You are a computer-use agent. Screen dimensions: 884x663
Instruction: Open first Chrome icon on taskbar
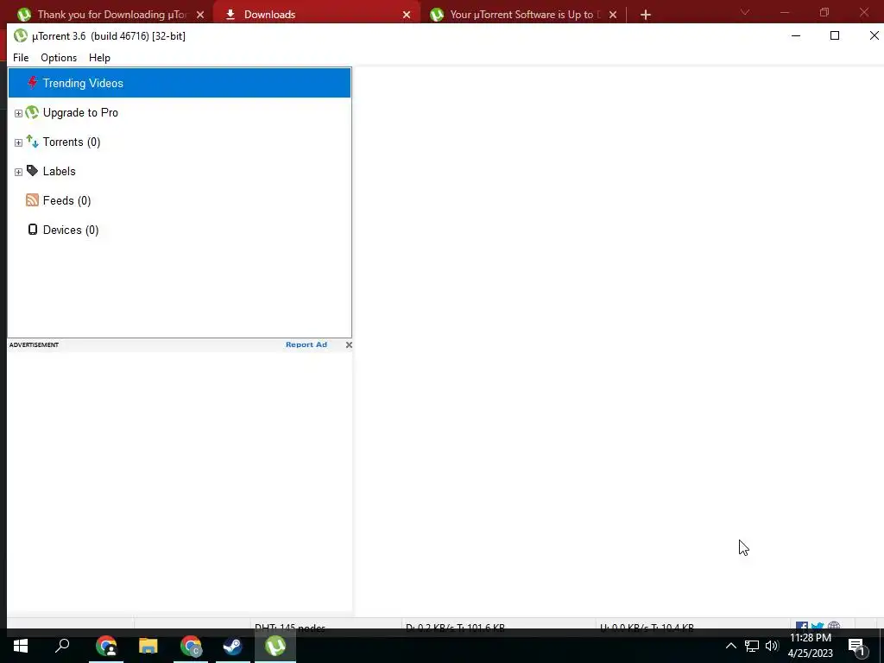pyautogui.click(x=106, y=646)
